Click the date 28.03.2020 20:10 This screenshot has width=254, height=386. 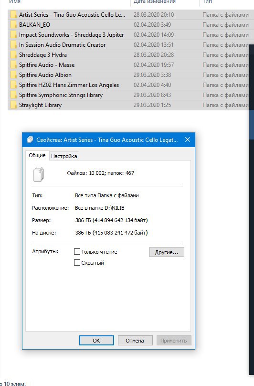point(154,15)
